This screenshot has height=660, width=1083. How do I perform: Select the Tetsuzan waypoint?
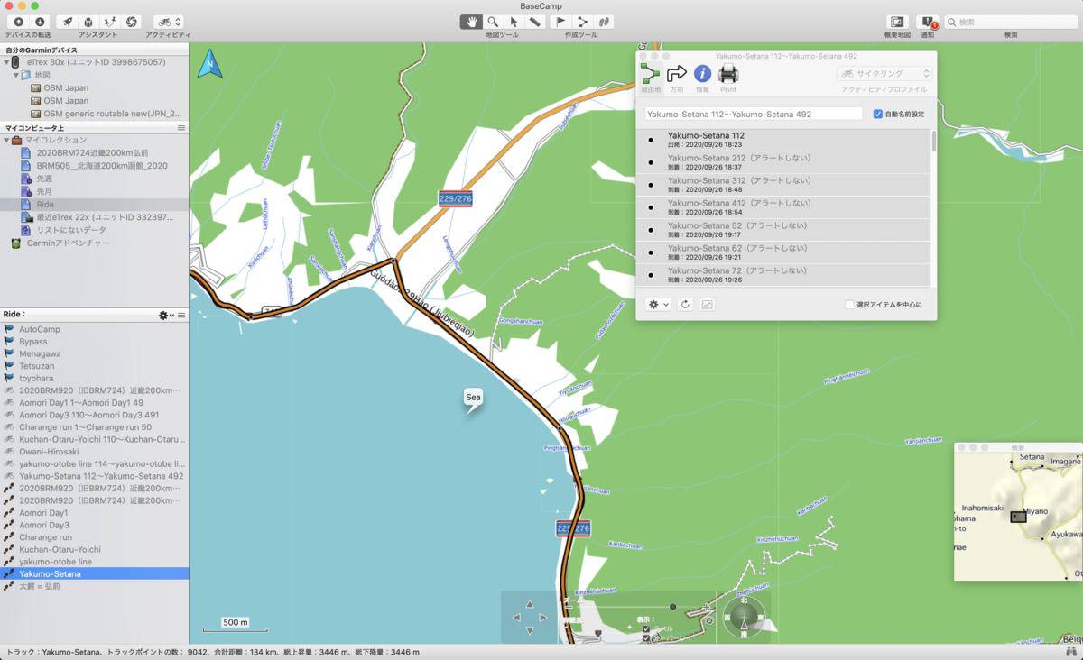[x=95, y=366]
